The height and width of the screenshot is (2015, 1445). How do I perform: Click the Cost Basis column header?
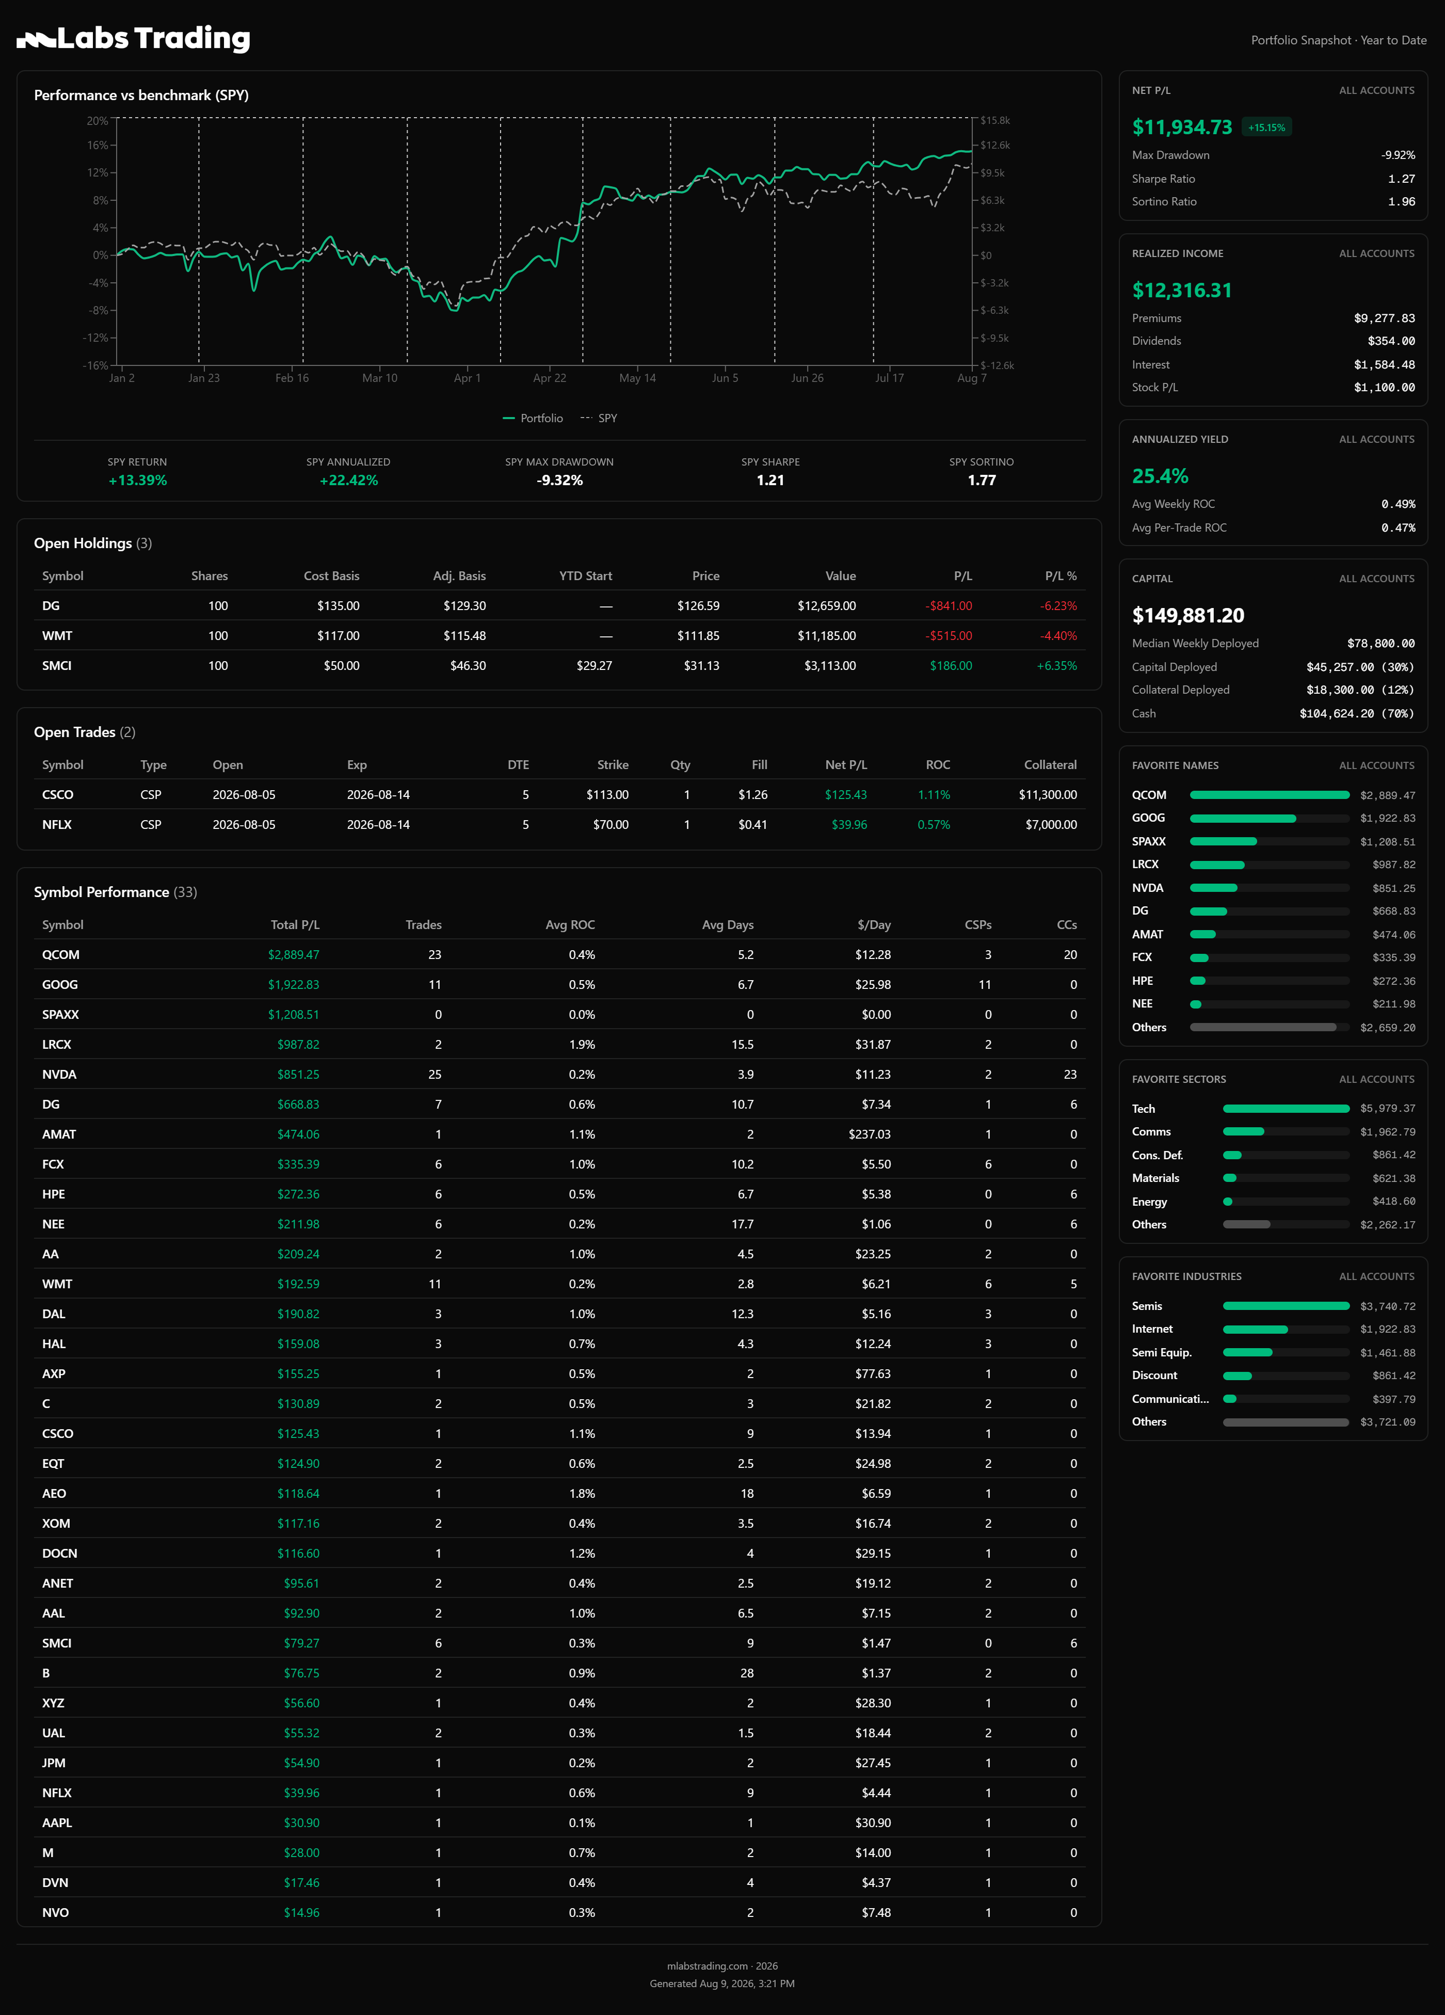[x=331, y=575]
